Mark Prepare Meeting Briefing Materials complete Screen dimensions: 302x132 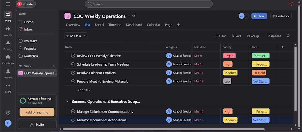coord(73,81)
